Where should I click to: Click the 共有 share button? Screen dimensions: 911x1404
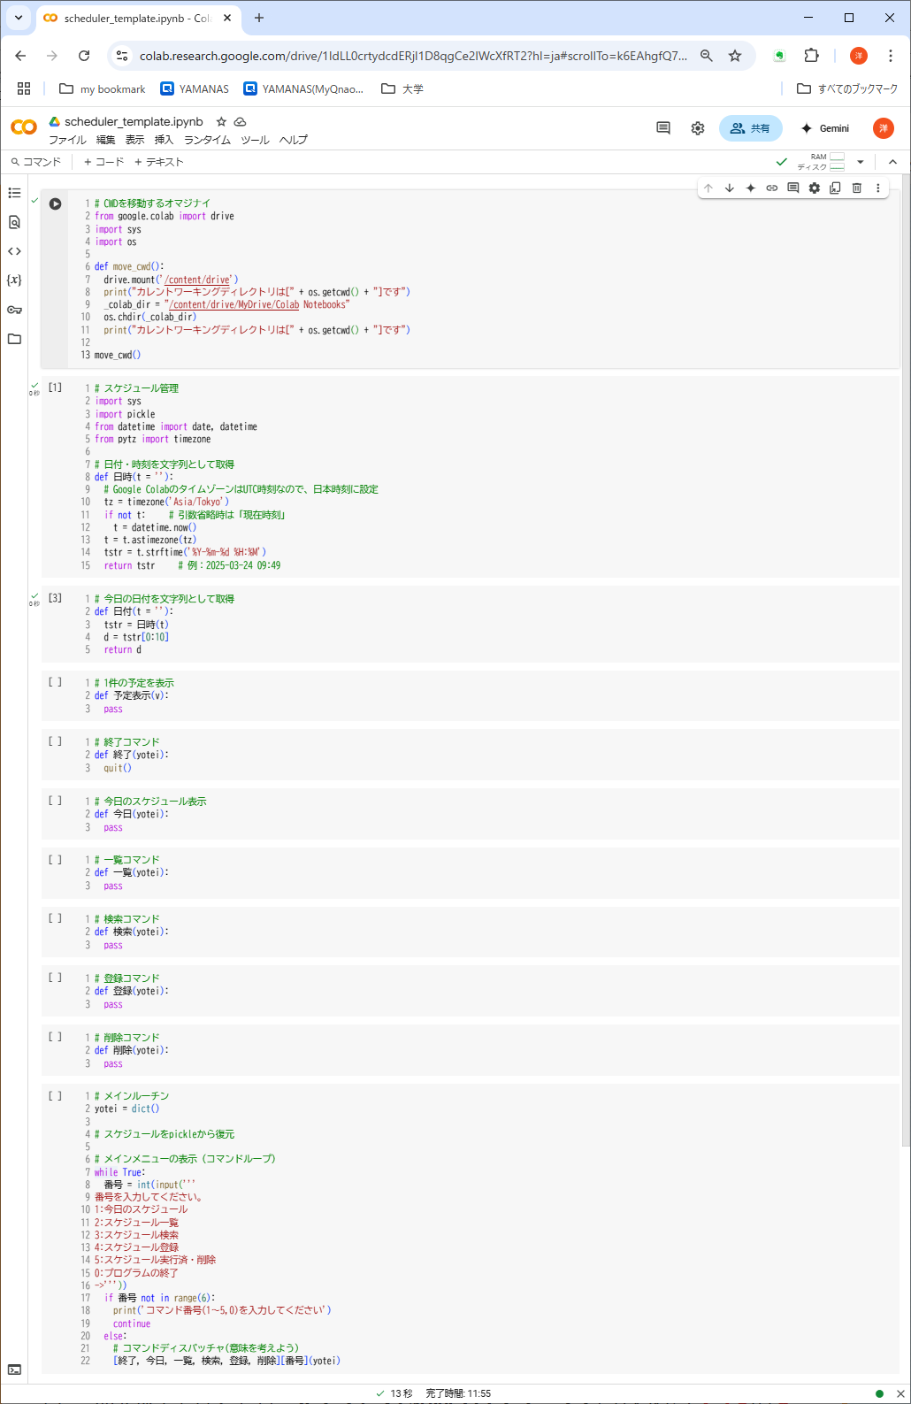751,128
